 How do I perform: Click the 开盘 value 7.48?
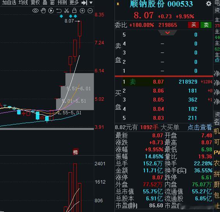[x=207, y=136]
